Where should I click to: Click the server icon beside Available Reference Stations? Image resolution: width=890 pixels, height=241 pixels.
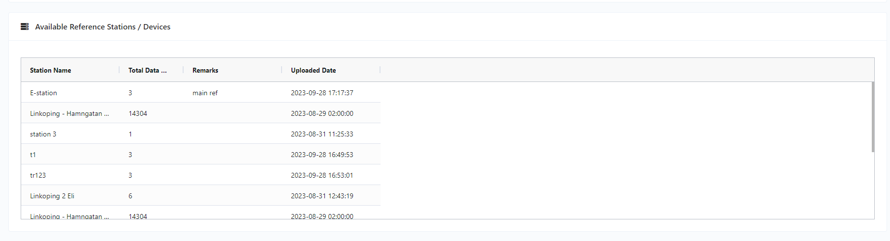(x=25, y=27)
